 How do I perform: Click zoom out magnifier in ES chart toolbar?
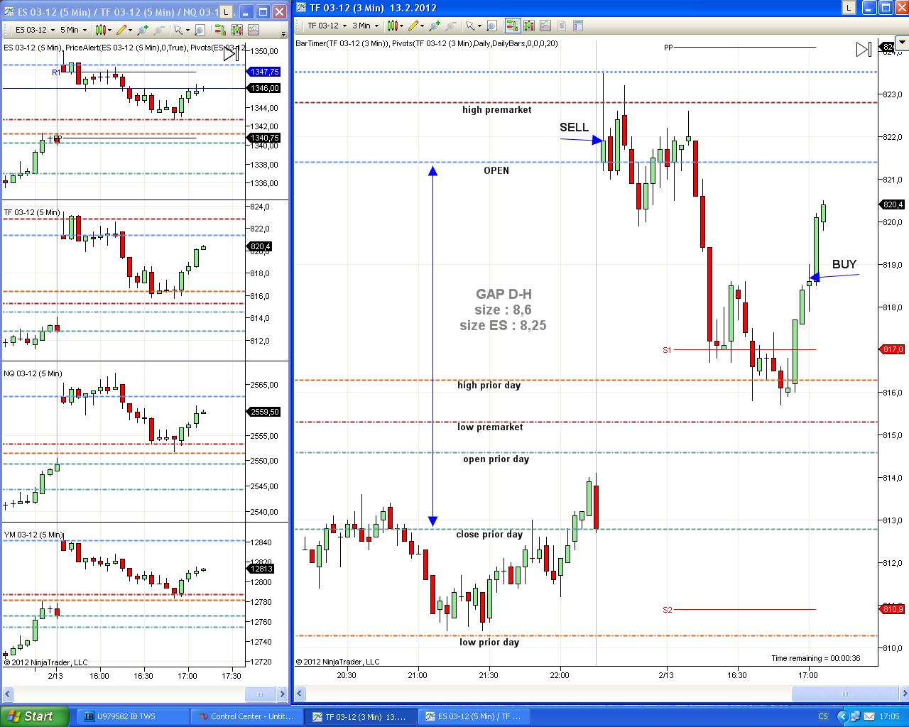[x=158, y=30]
